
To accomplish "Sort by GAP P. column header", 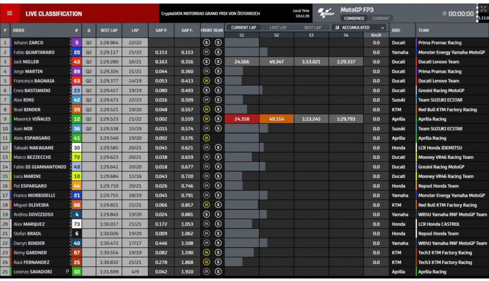I will pos(161,30).
